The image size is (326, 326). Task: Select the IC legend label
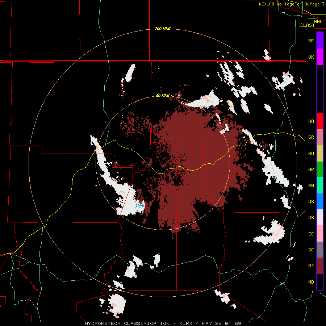click(311, 234)
